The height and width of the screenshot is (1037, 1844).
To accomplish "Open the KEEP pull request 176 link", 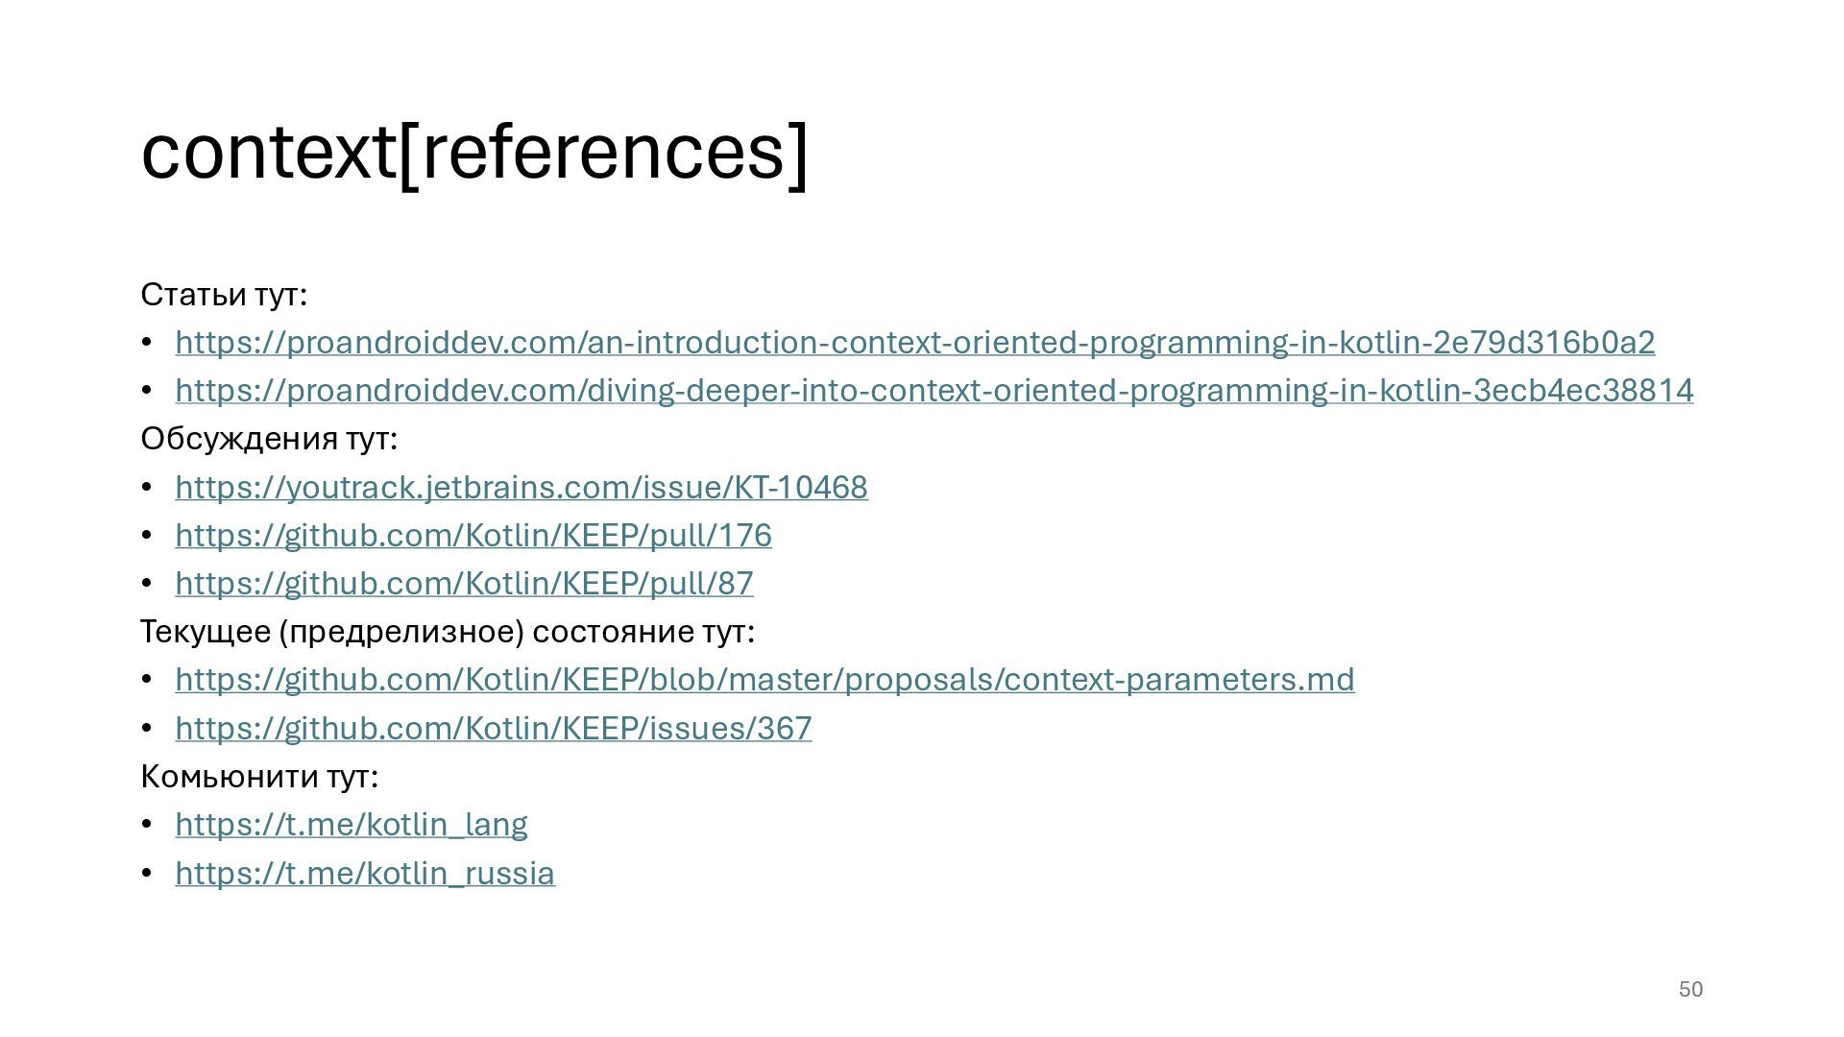I will [x=473, y=536].
